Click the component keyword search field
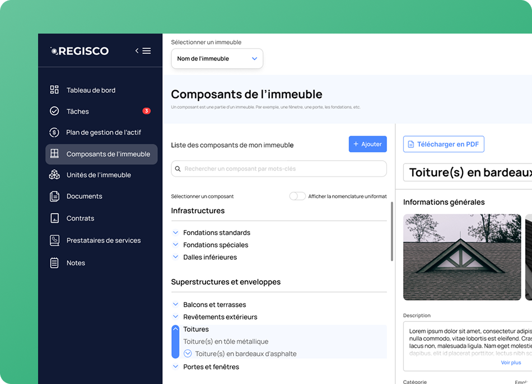The image size is (532, 384). tap(279, 168)
